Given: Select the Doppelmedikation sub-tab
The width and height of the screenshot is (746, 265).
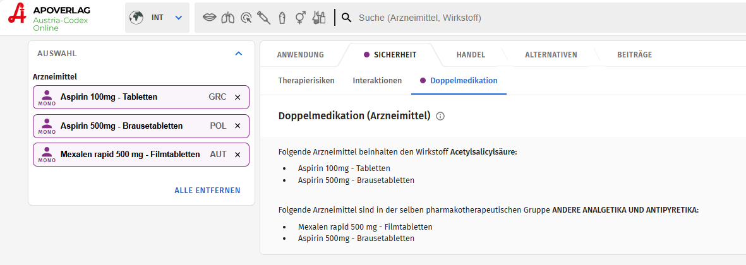Looking at the screenshot, I should (x=459, y=80).
